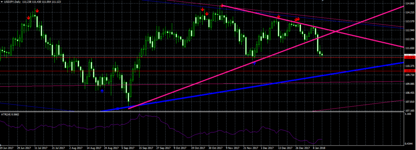Click the 107.165 price axis value
This screenshot has height=150, width=416.
coord(410,110)
